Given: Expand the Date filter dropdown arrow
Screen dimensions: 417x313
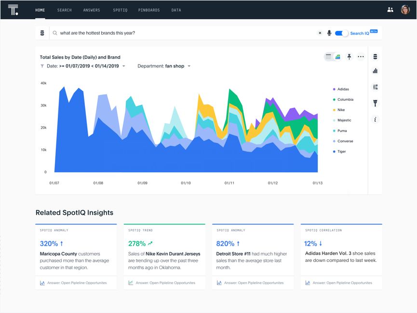Looking at the screenshot, I should pyautogui.click(x=124, y=66).
